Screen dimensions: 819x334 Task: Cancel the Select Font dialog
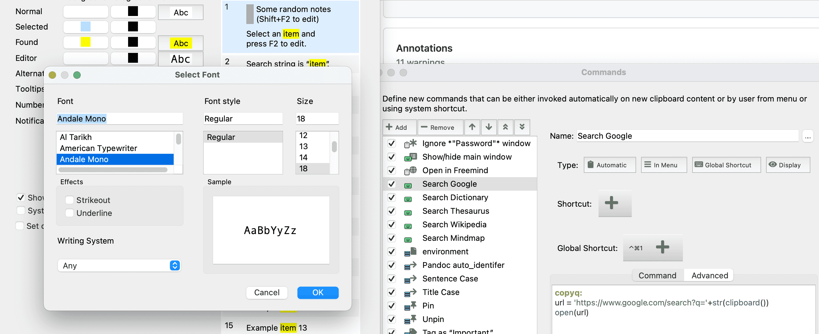[266, 292]
